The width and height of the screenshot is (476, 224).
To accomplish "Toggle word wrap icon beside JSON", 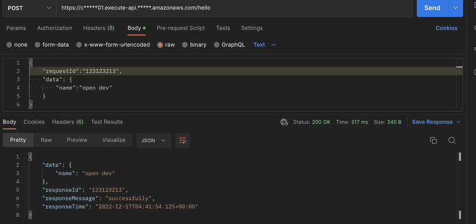I will pos(182,140).
